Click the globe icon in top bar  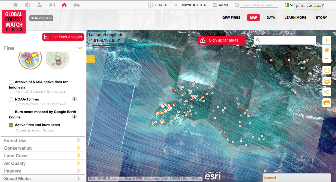point(27,5)
